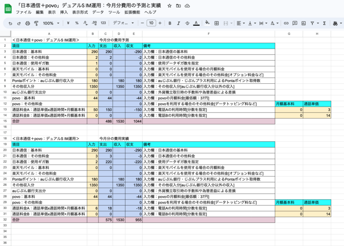Image resolution: width=344 pixels, height=246 pixels.
Task: Open the 表示 menu
Action: (x=52, y=12)
